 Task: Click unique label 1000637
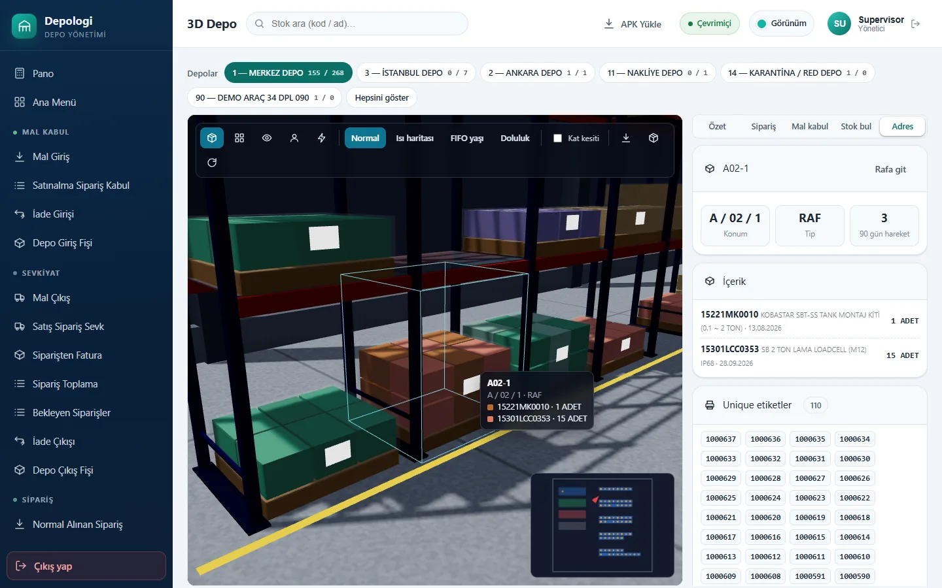[721, 439]
